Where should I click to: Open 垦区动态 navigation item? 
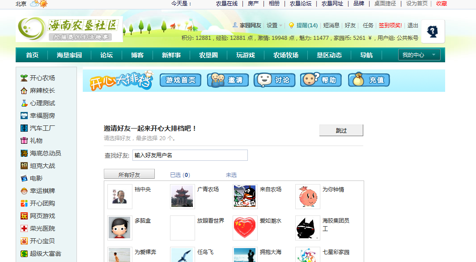329,55
